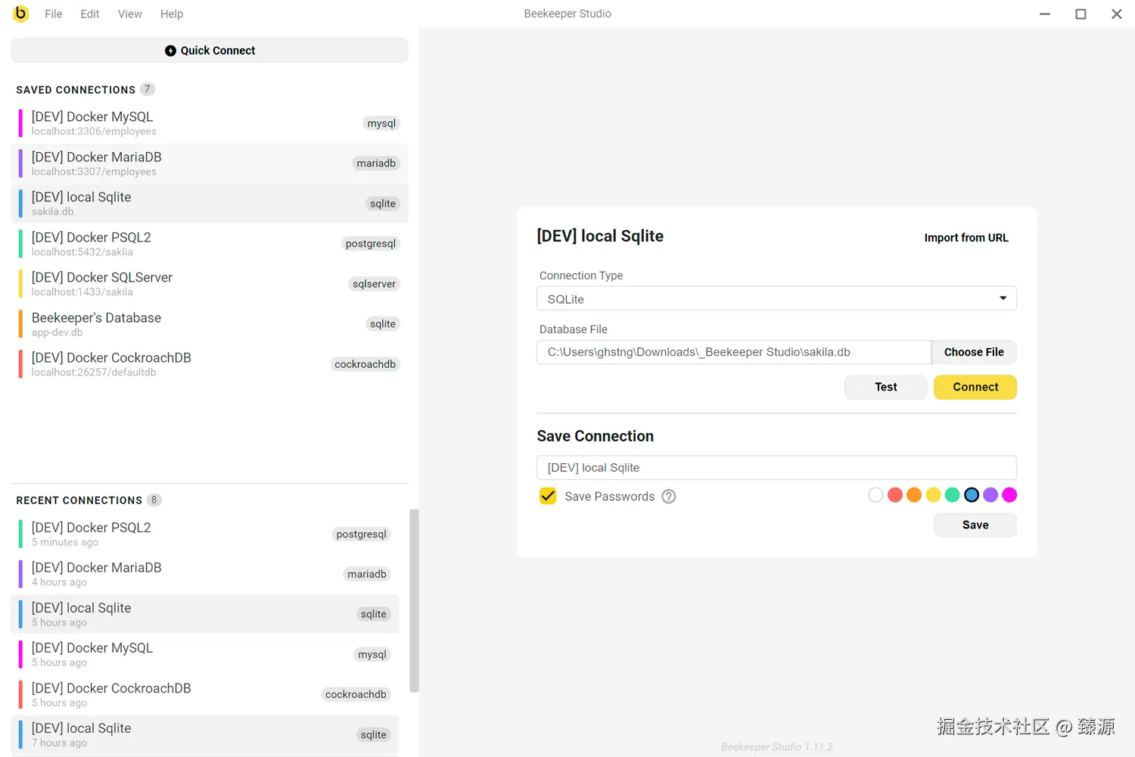The width and height of the screenshot is (1135, 757).
Task: Click the mysql tag in saved connections
Action: [381, 123]
